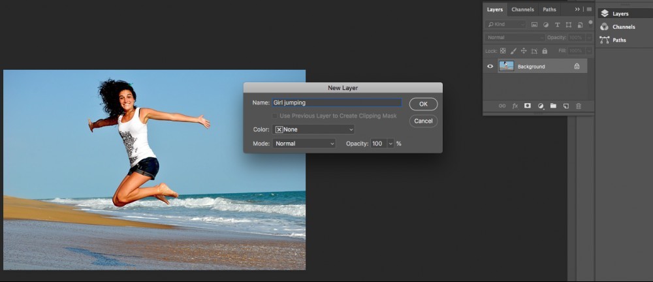Screen dimensions: 653x282
Task: Check Use Previous Layer to Create Clipping Mask
Action: tap(276, 116)
